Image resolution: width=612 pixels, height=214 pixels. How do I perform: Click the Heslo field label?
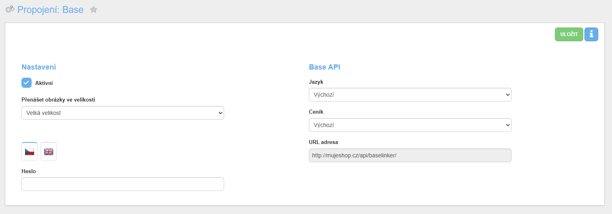pos(29,171)
